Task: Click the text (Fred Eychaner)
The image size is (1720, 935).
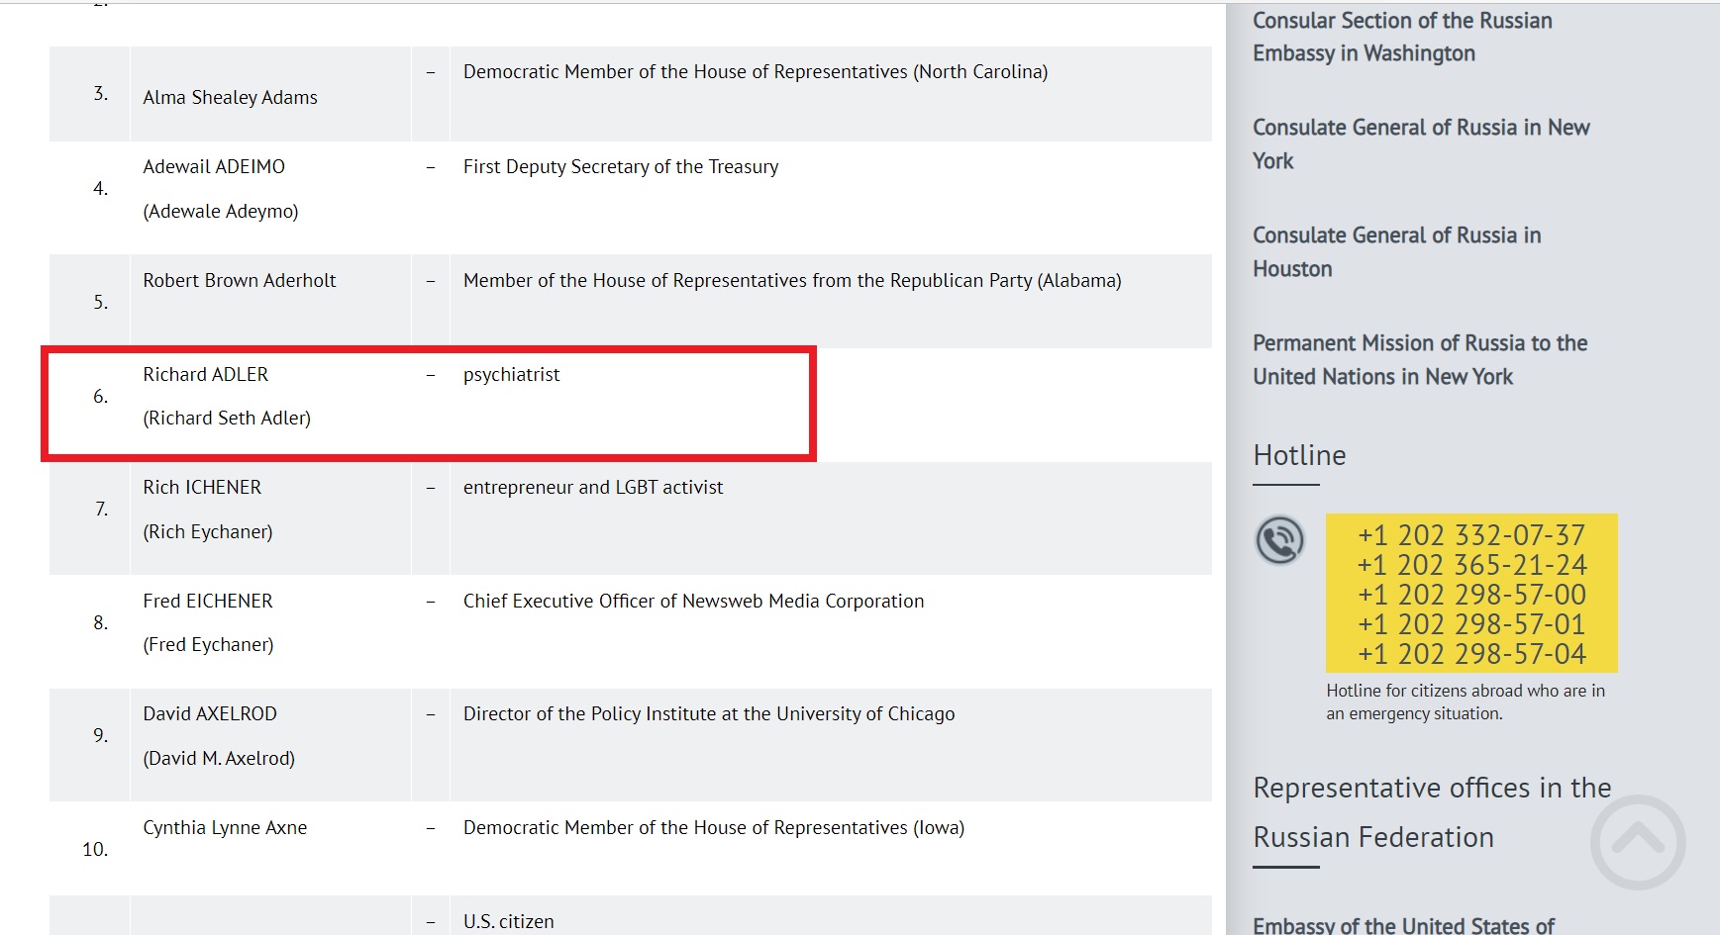Action: click(x=208, y=644)
